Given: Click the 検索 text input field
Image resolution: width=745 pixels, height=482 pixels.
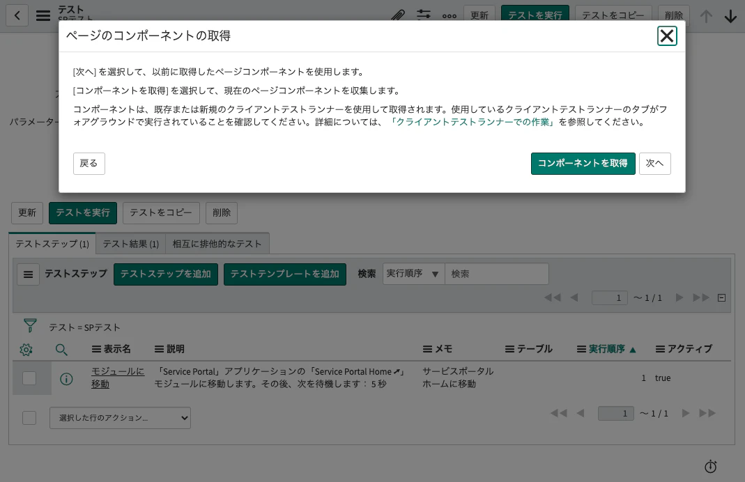Looking at the screenshot, I should pos(496,274).
